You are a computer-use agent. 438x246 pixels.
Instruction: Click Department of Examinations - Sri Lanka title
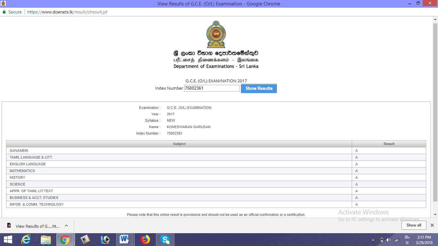point(216,66)
